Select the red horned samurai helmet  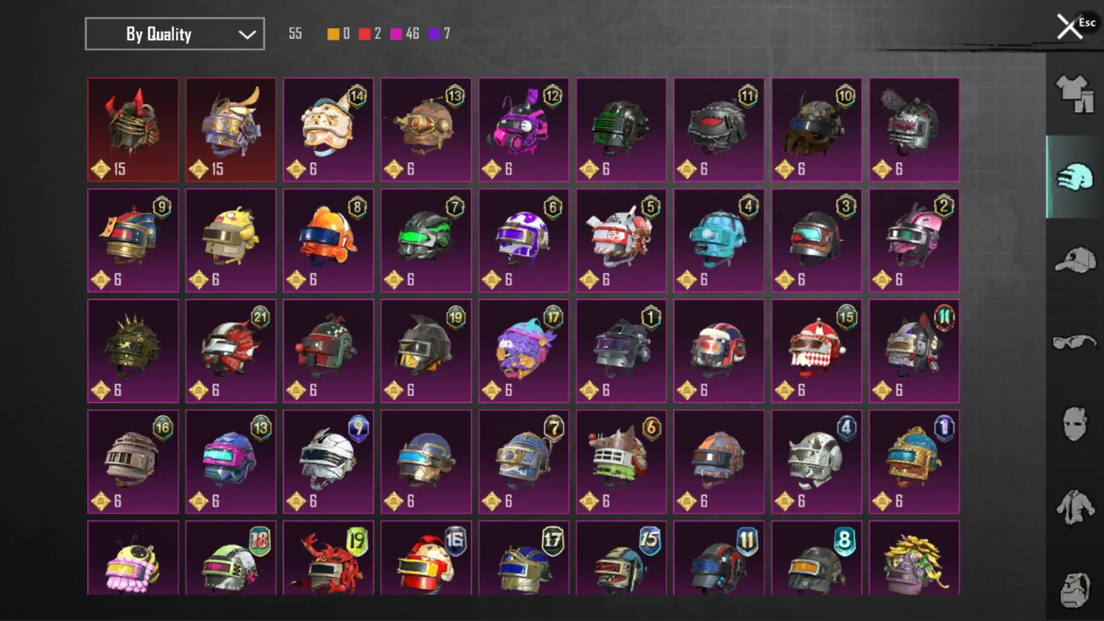(x=133, y=130)
